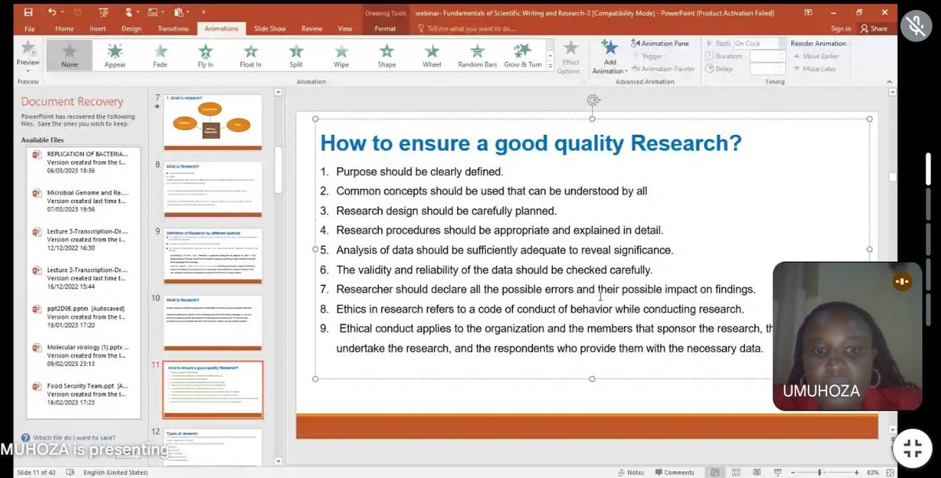Tap the muted microphone icon
The width and height of the screenshot is (941, 478).
[x=914, y=26]
